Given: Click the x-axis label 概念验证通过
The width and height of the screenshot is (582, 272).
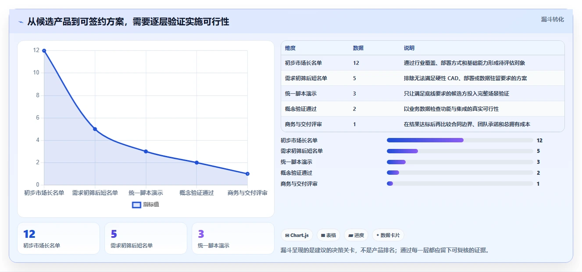Looking at the screenshot, I should pos(196,193).
